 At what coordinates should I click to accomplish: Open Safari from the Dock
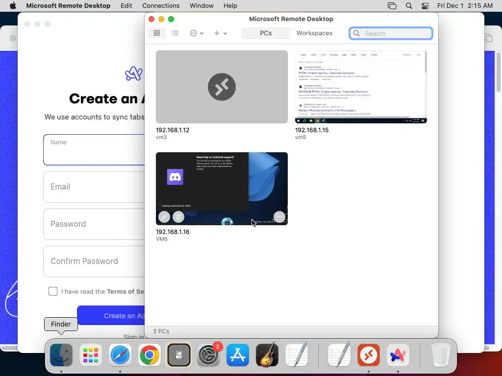click(x=120, y=355)
